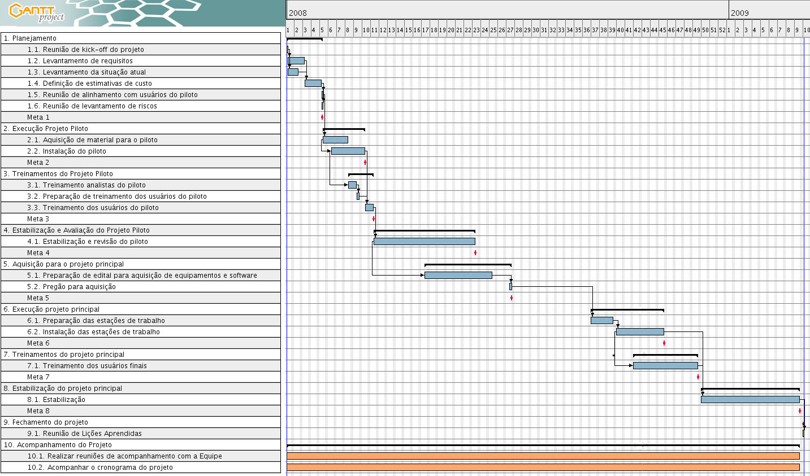Select row '7.1. Treinamento dos usuários finais'
810x476 pixels.
tap(141, 366)
